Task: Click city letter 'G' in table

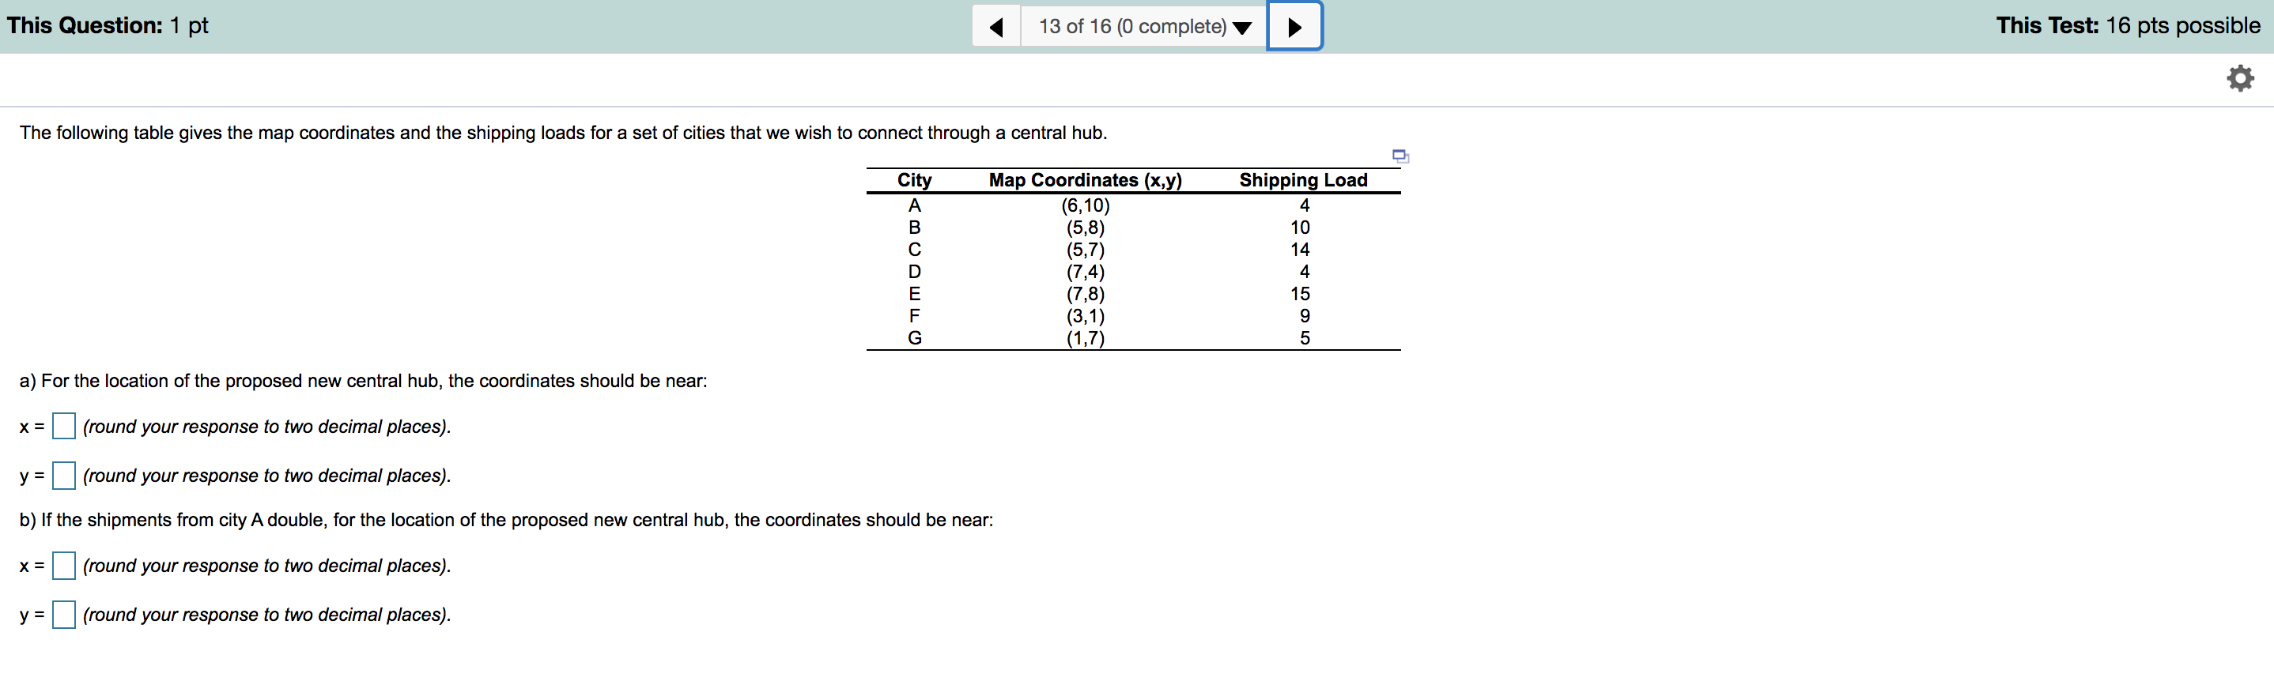Action: click(x=914, y=337)
